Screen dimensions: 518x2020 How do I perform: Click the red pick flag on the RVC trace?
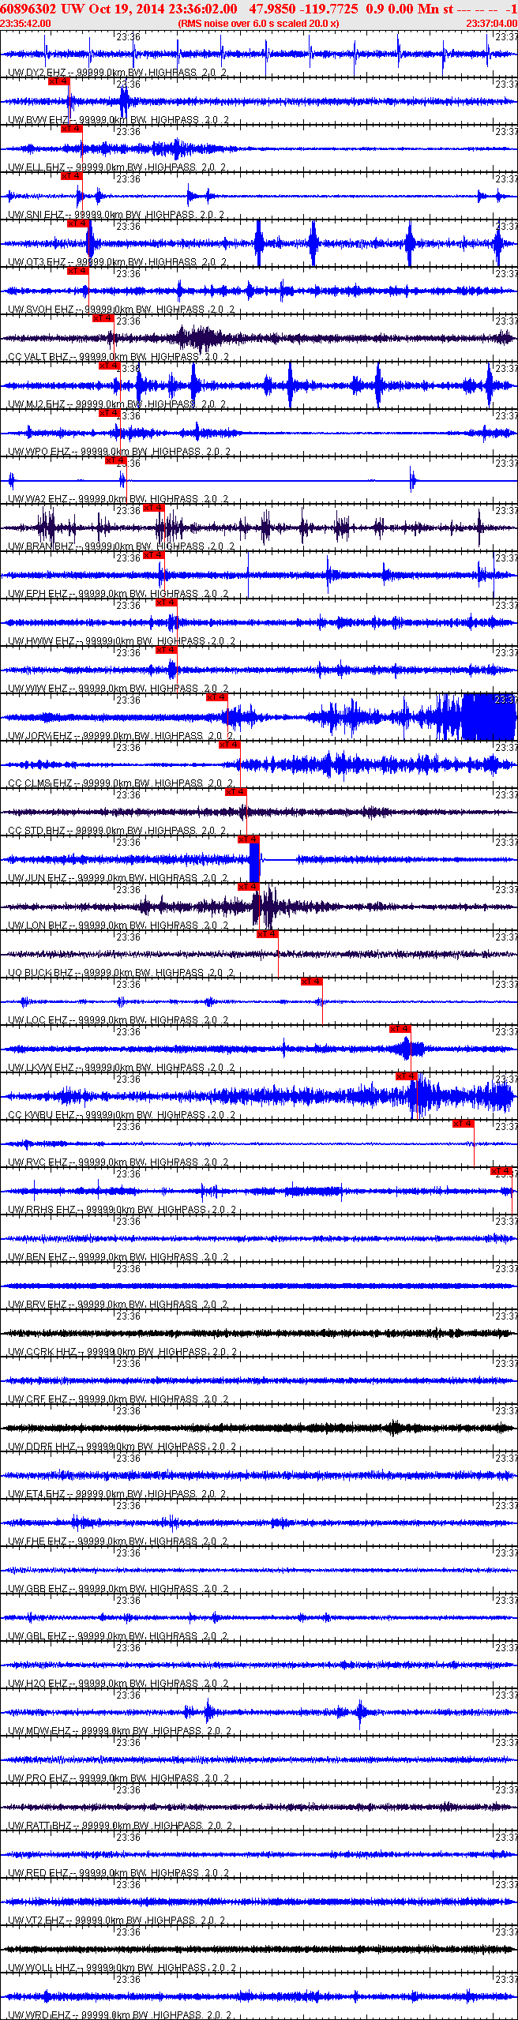[x=463, y=1124]
